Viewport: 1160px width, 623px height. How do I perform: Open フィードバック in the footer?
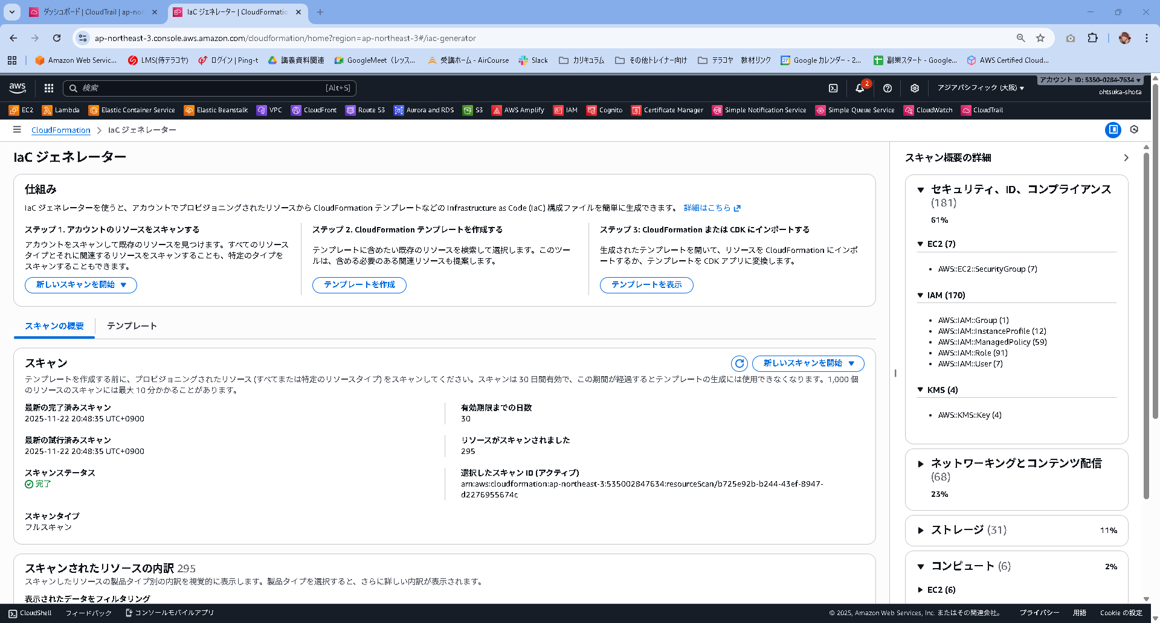89,613
